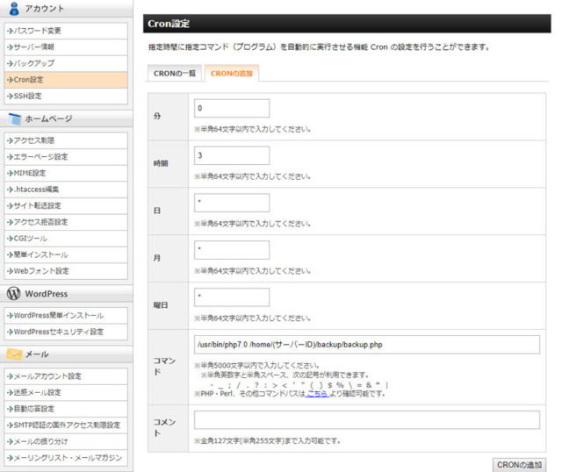Image resolution: width=562 pixels, height=472 pixels.
Task: Click into the コマンド input field
Action: click(367, 345)
